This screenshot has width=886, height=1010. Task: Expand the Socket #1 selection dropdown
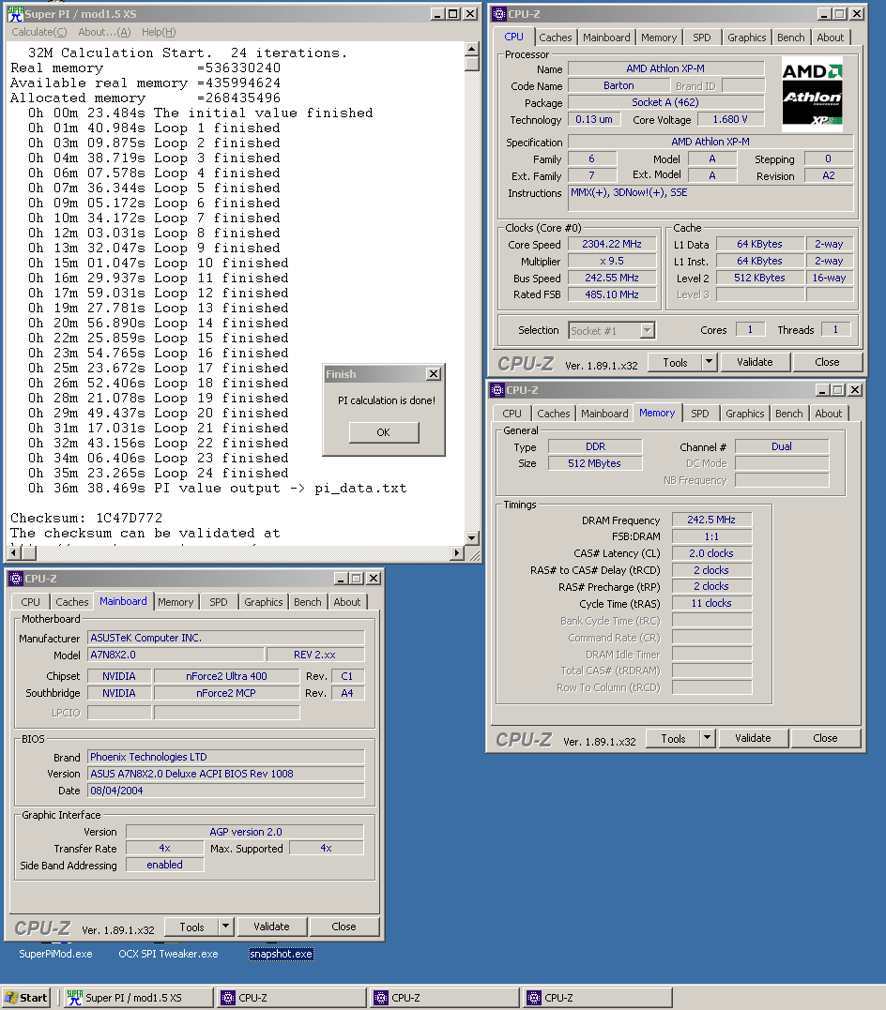[648, 330]
